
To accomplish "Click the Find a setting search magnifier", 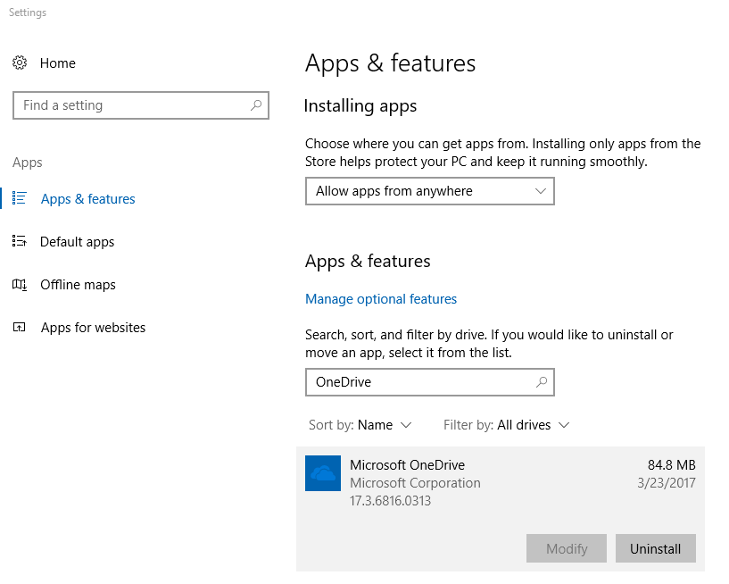I will [256, 105].
